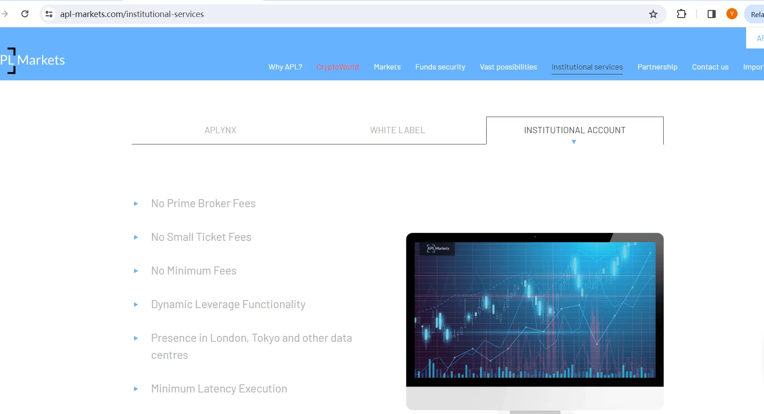This screenshot has height=414, width=764.
Task: View site information icon in address bar
Action: point(49,14)
